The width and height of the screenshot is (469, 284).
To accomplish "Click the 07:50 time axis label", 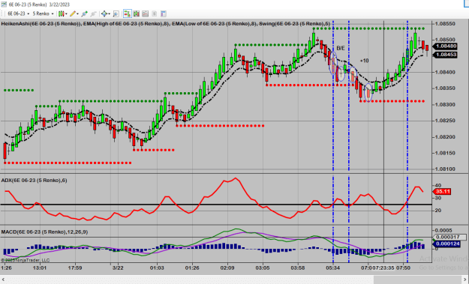I will (403, 268).
